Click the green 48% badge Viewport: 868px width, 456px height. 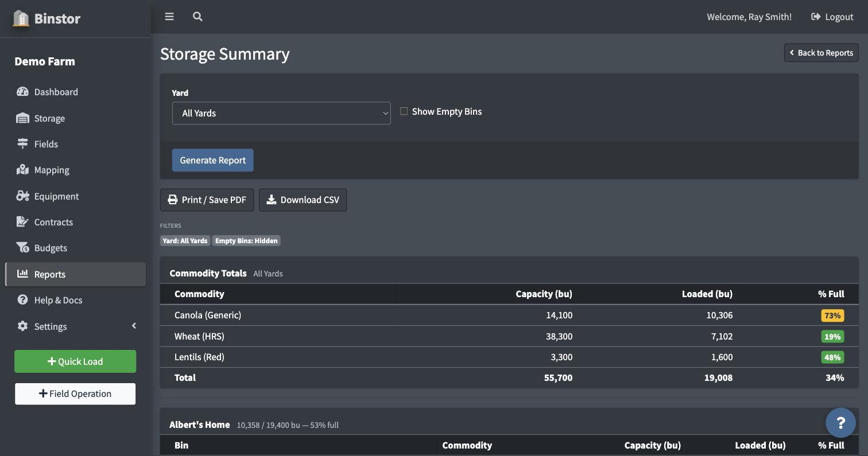pos(832,357)
